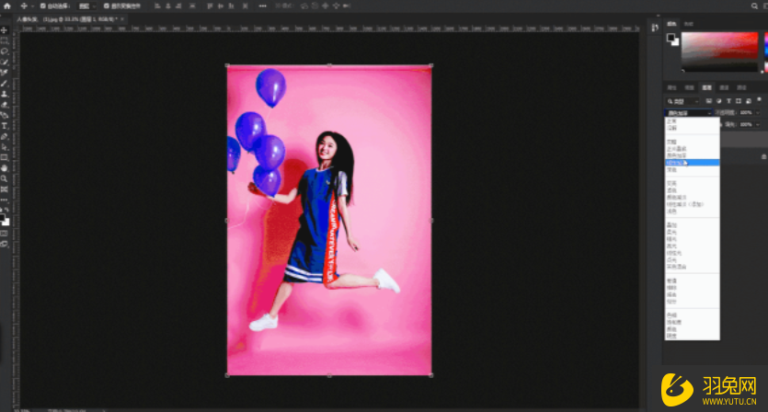Click the foreground color swatch in Color panel
Image resolution: width=768 pixels, height=412 pixels.
pyautogui.click(x=671, y=38)
